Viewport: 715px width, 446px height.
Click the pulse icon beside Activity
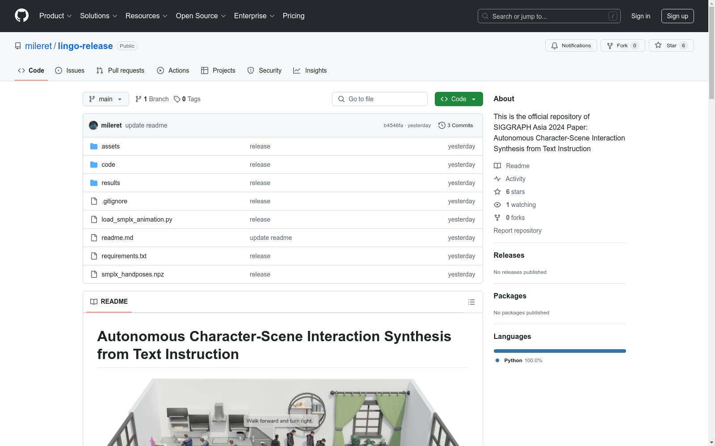497,179
